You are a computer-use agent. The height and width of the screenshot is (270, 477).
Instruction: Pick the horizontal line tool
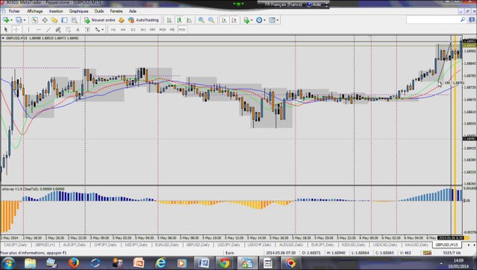pyautogui.click(x=38, y=29)
